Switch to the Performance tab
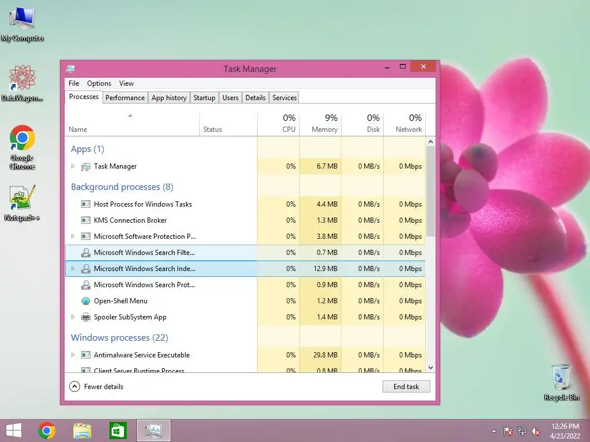Screen dimensions: 590x442 [125, 98]
